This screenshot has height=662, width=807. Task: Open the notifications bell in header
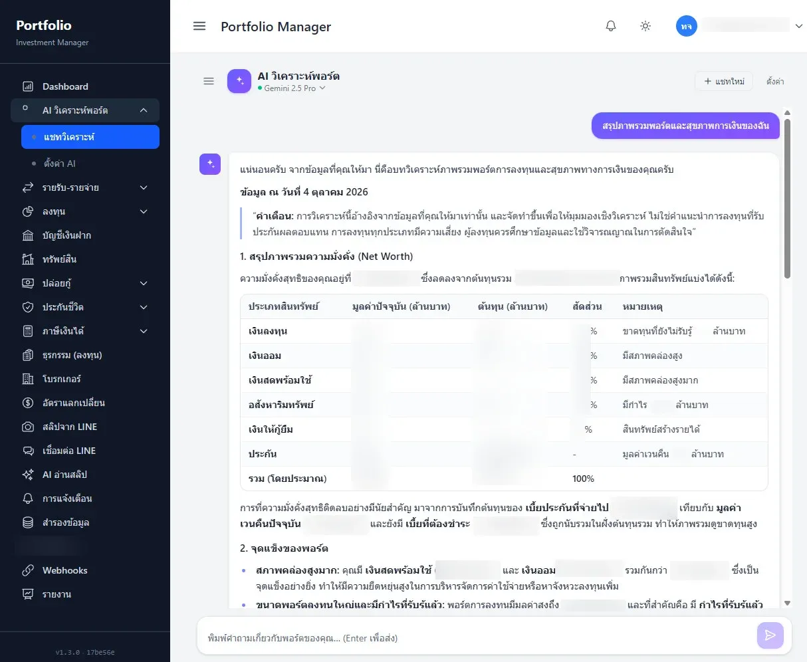coord(611,26)
